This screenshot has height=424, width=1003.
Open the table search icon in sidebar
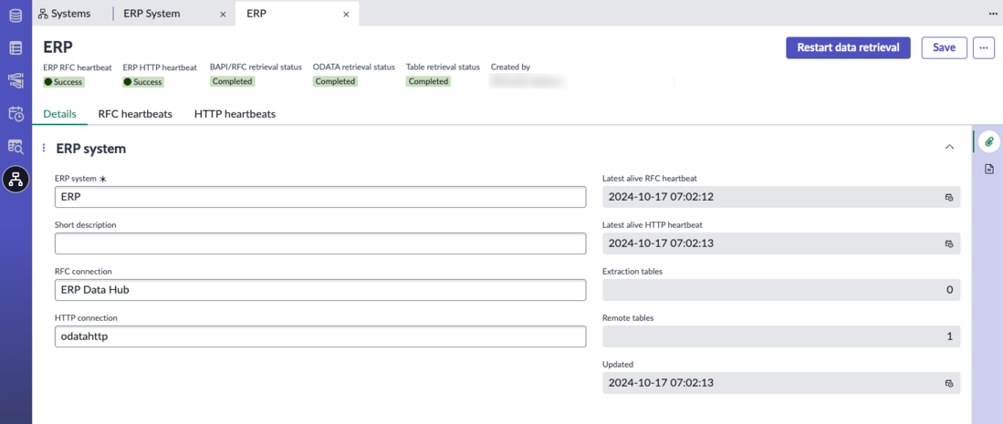pos(16,147)
